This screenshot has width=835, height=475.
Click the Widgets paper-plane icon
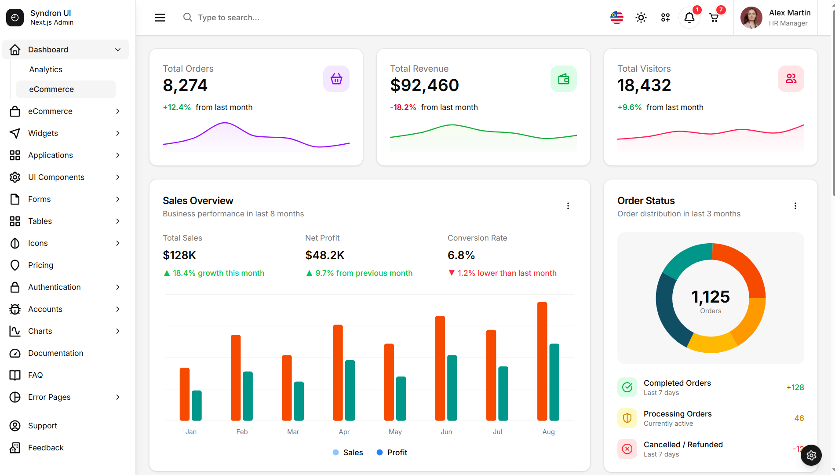point(15,133)
